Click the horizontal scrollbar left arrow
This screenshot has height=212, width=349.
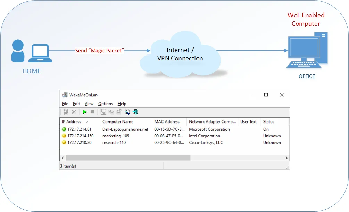point(63,158)
